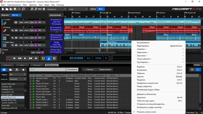Show library loops view with book icon
The width and height of the screenshot is (203, 114).
[4, 70]
